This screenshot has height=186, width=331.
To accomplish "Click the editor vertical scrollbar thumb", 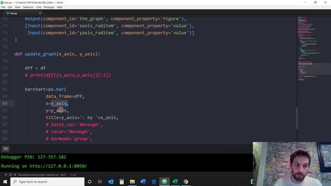I will [296, 118].
